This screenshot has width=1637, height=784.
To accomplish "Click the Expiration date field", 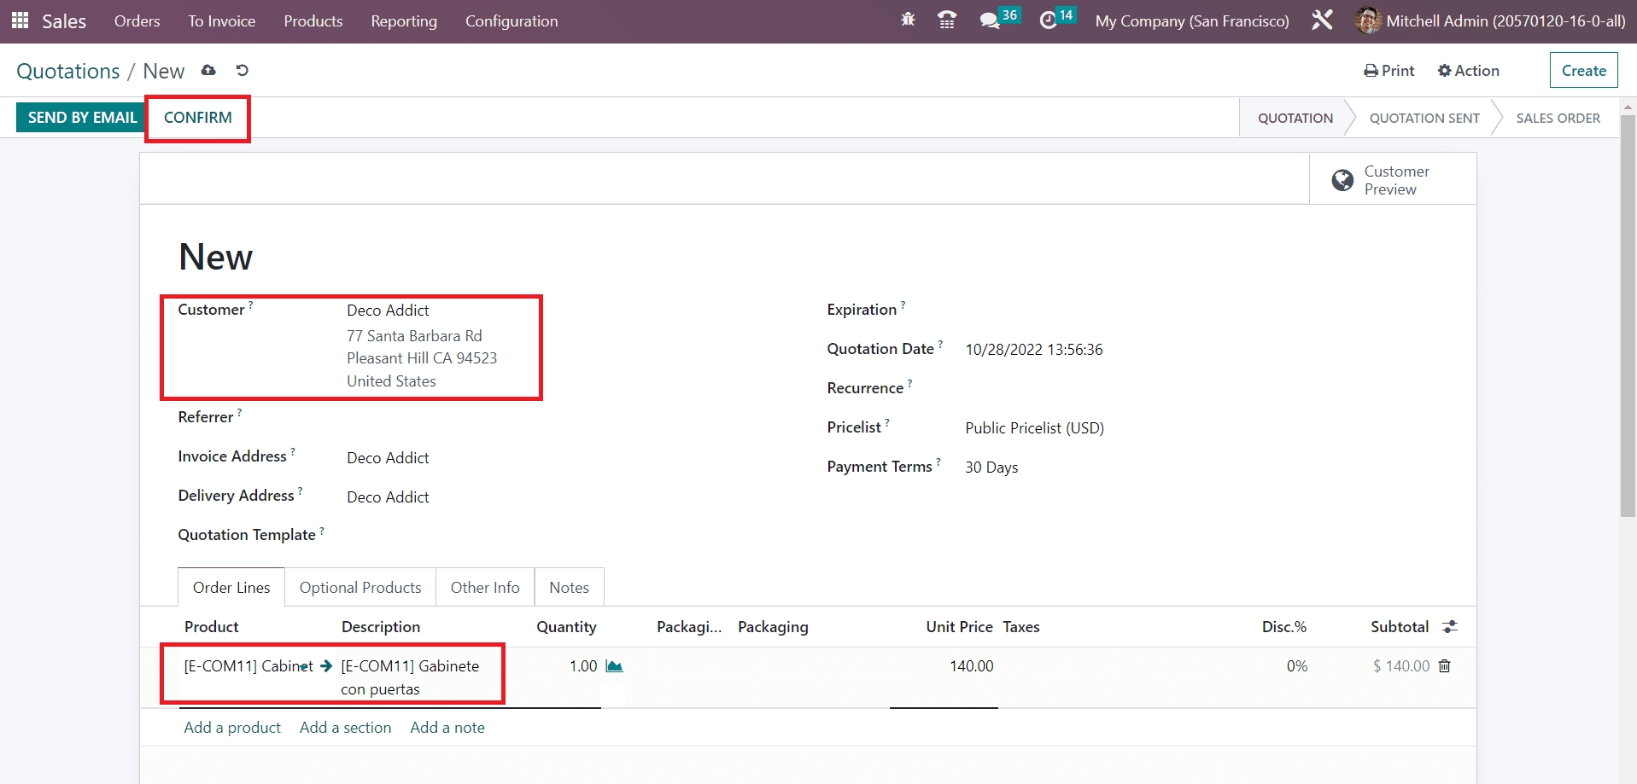I will pyautogui.click(x=1110, y=311).
